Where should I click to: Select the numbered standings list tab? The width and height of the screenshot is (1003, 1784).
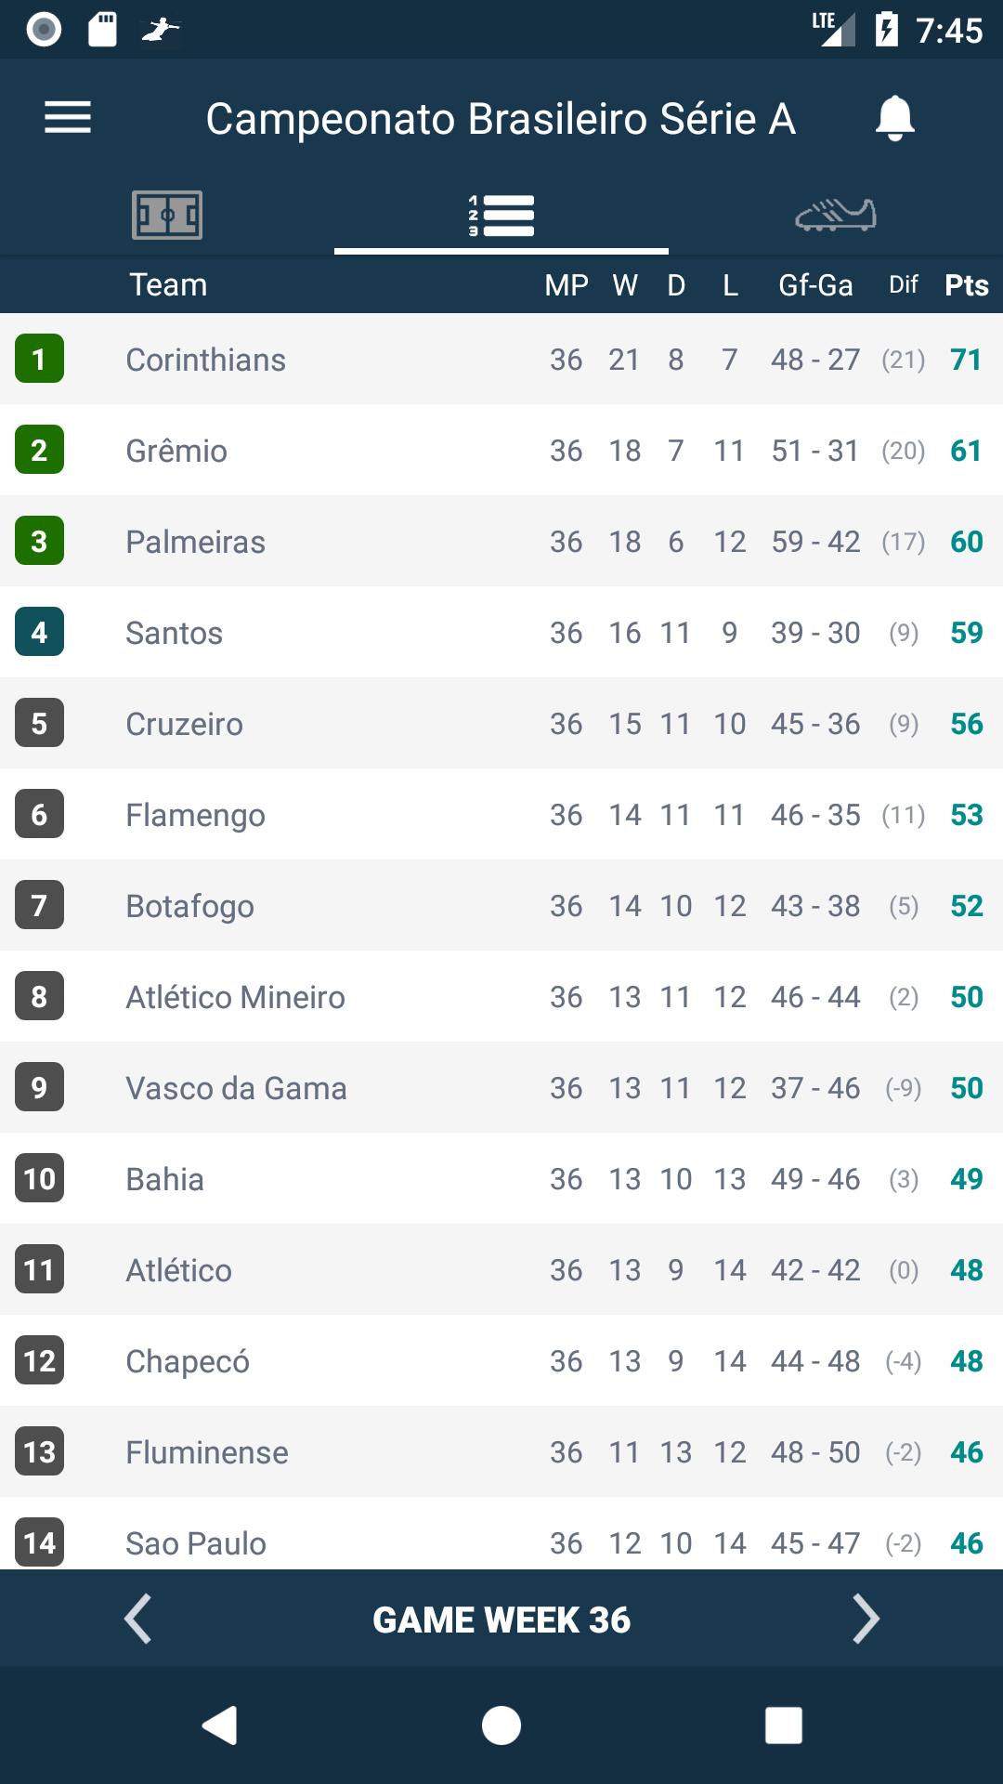tap(501, 216)
